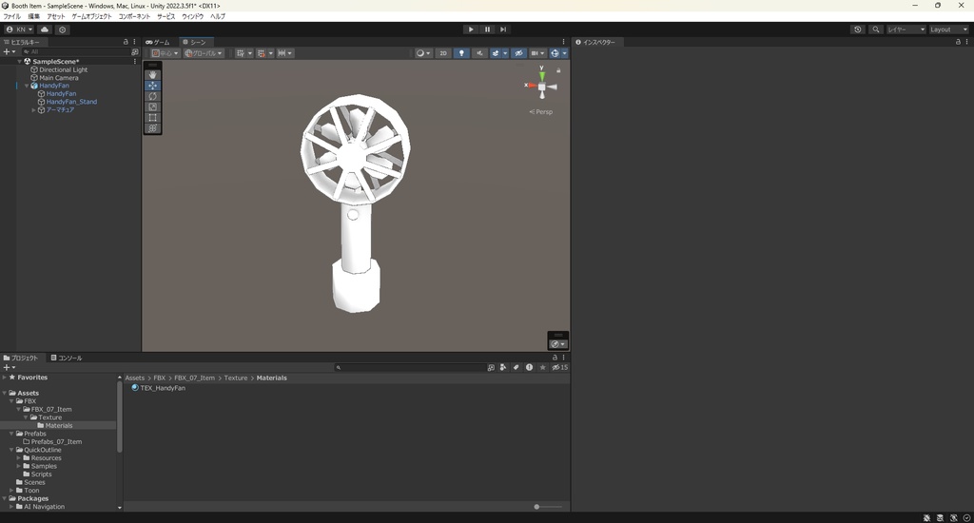Click Texture in the breadcrumb path
The image size is (974, 523).
(236, 378)
